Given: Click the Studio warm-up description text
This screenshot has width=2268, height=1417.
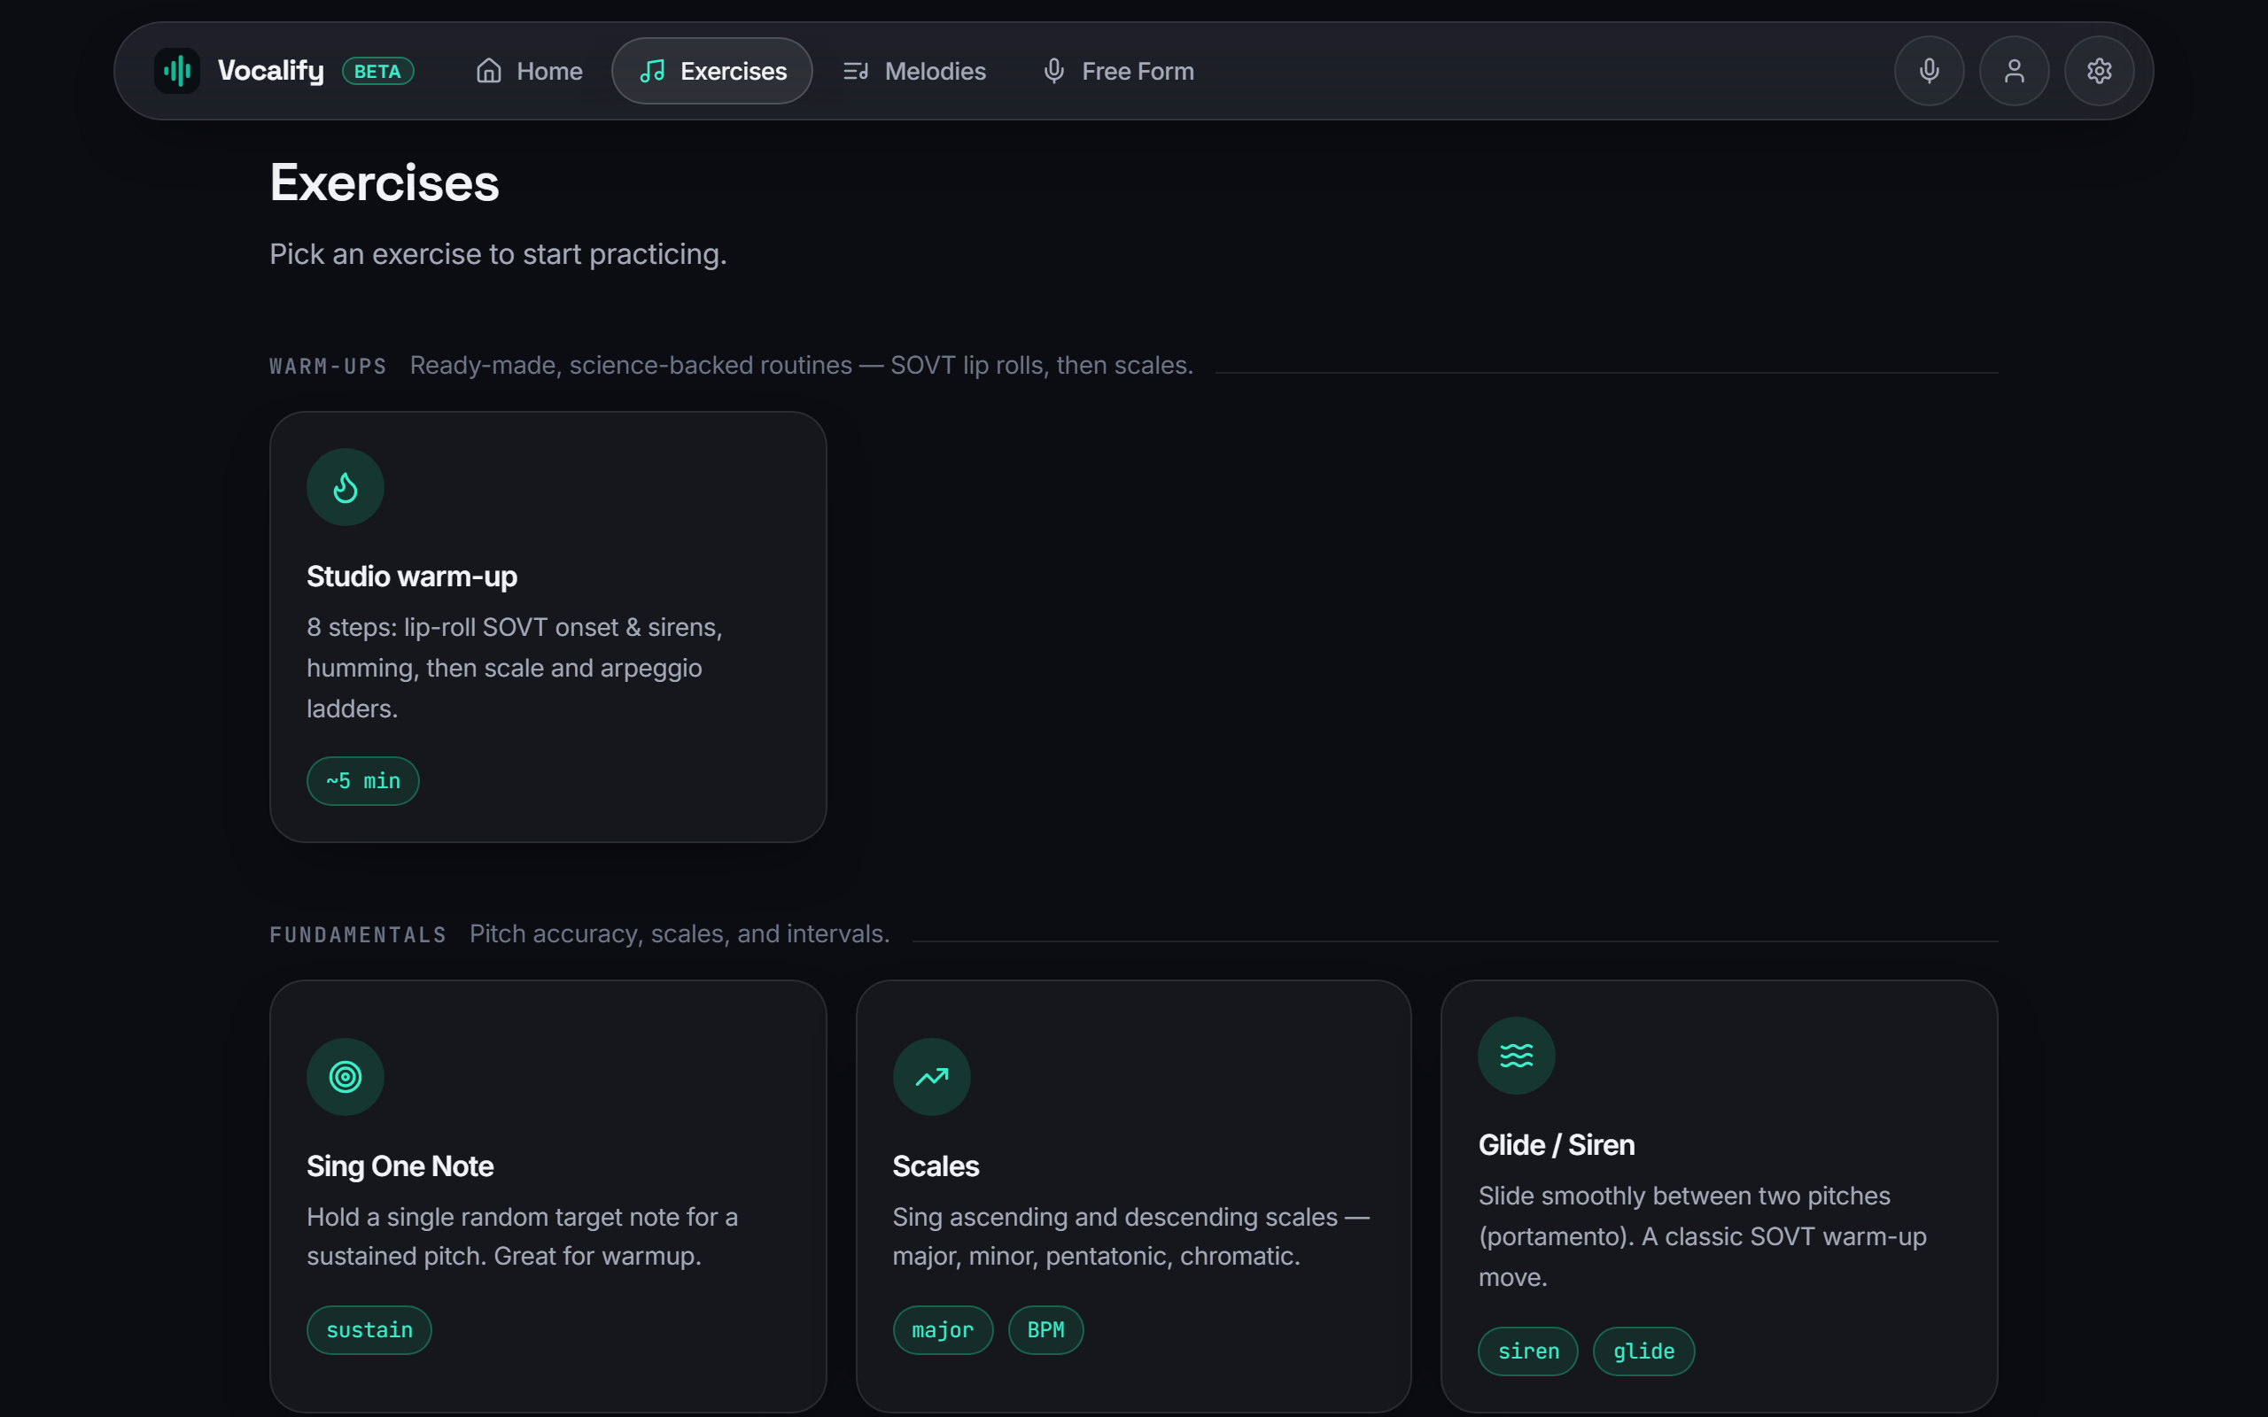Looking at the screenshot, I should pos(515,668).
